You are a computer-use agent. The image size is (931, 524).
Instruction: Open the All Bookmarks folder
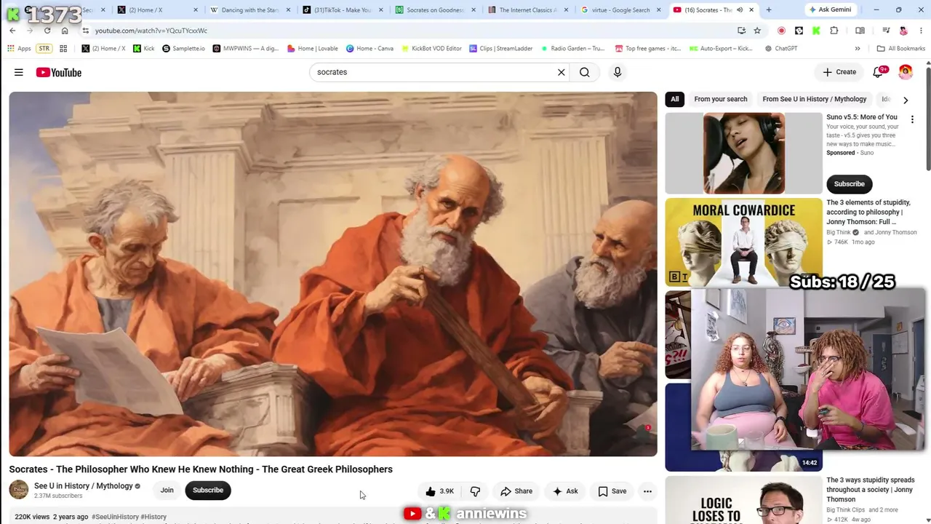[x=901, y=49]
